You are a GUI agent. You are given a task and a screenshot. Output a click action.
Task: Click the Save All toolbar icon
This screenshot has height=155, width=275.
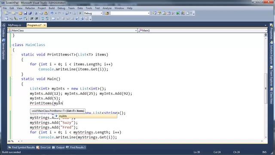coord(30,13)
